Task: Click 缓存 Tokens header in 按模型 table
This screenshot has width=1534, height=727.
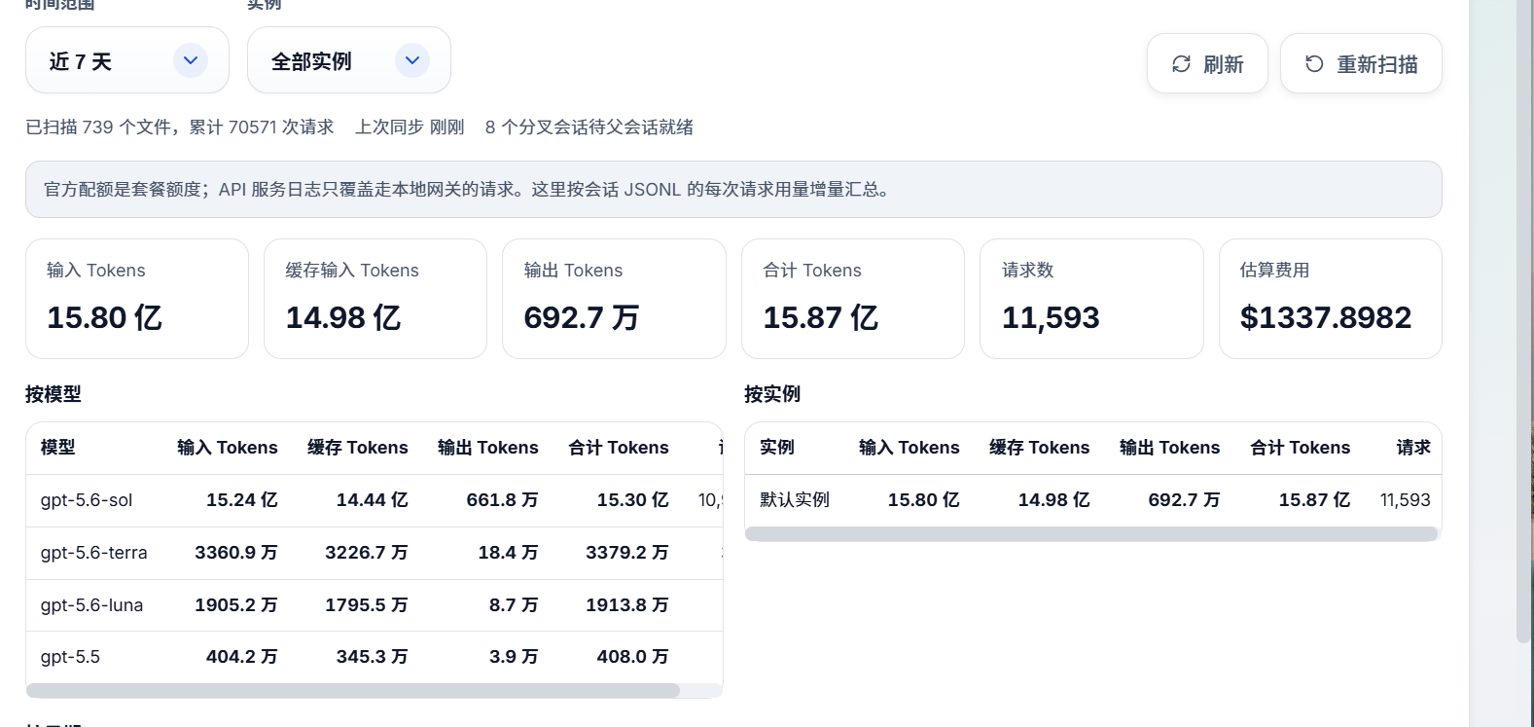Action: coord(358,448)
